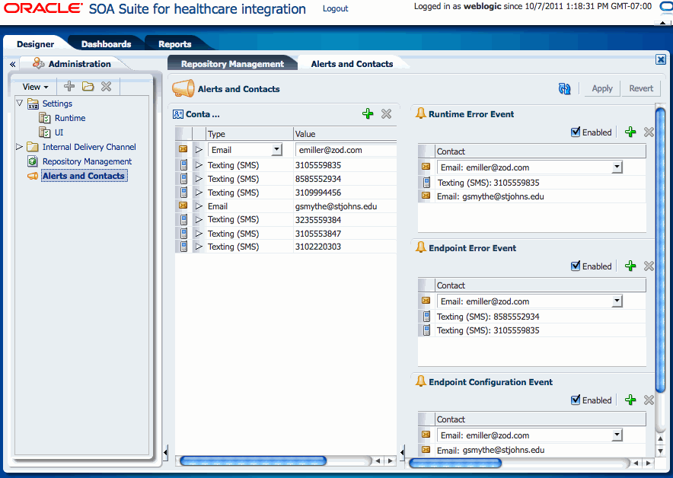
Task: Add contact to Runtime Error Event
Action: (630, 132)
